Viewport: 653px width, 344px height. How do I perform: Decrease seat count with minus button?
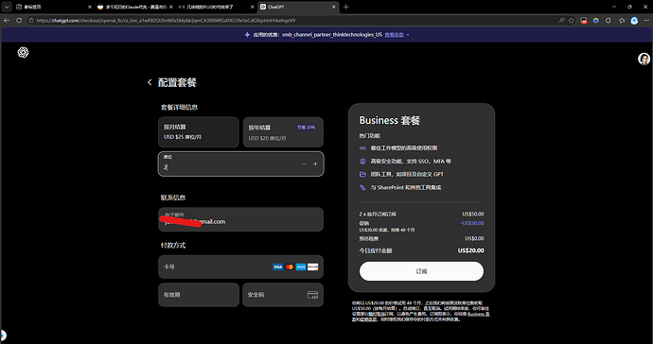(x=305, y=163)
